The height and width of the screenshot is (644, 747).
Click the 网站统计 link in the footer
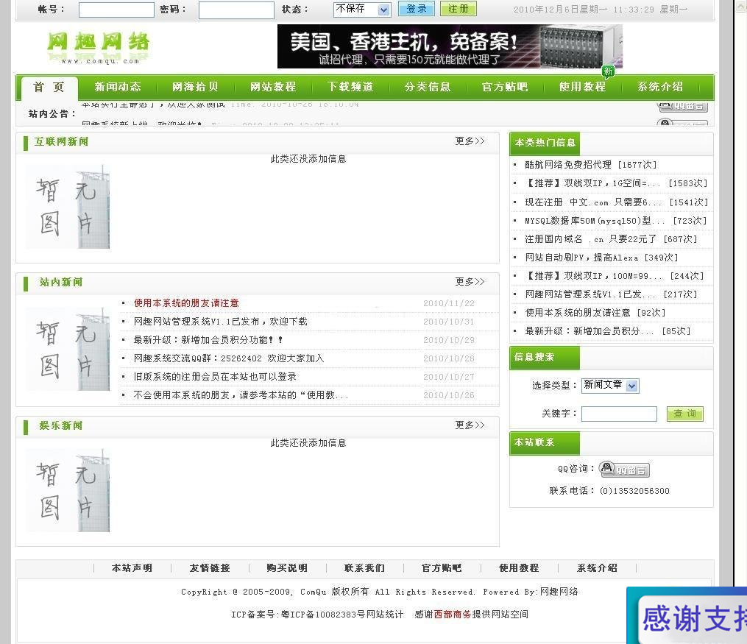[x=385, y=615]
